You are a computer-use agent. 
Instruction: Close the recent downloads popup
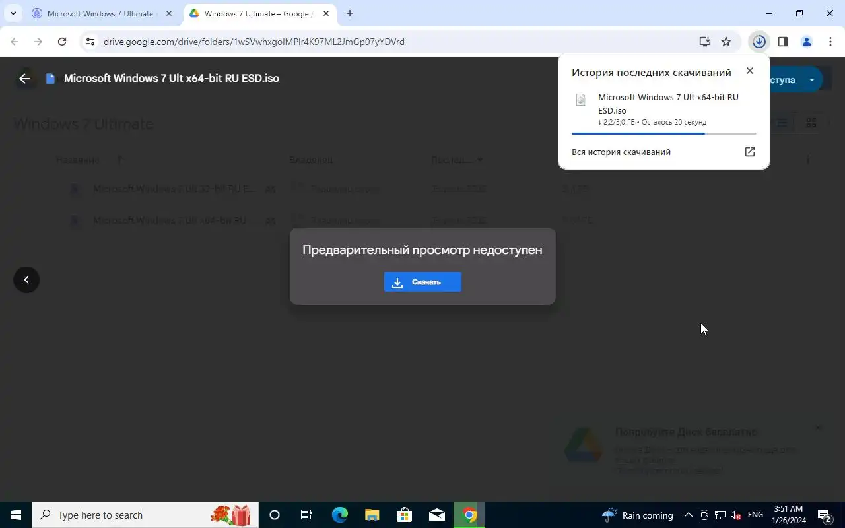(749, 71)
